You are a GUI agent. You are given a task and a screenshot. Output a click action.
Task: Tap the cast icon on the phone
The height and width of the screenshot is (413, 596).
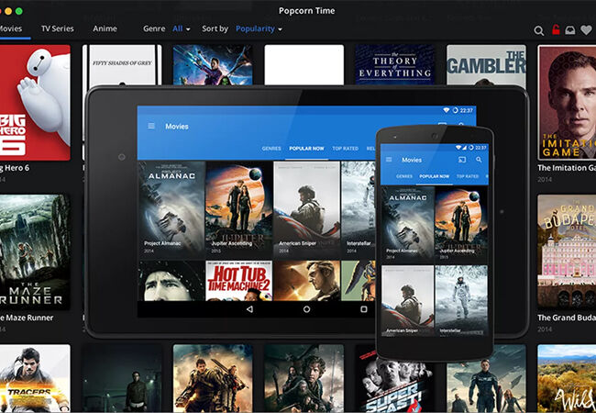point(462,160)
